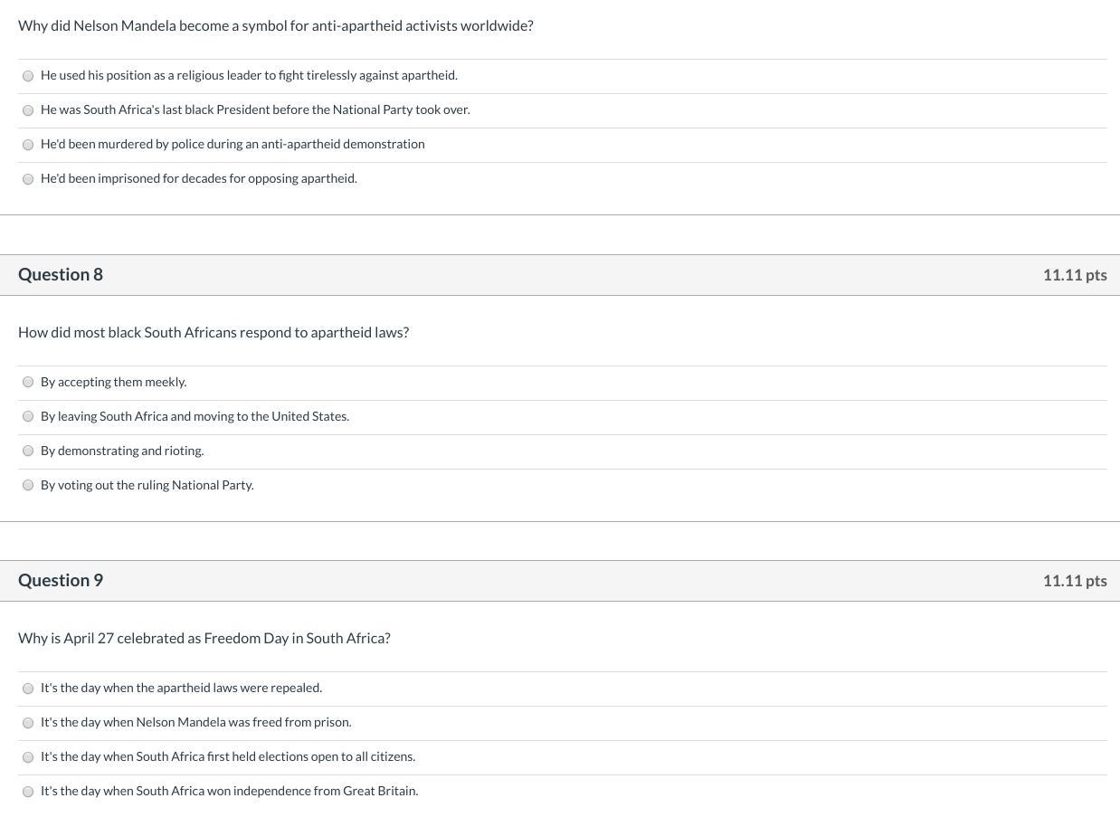This screenshot has width=1120, height=817.
Task: Select 'apartheid laws were repealed' option
Action: (x=28, y=689)
